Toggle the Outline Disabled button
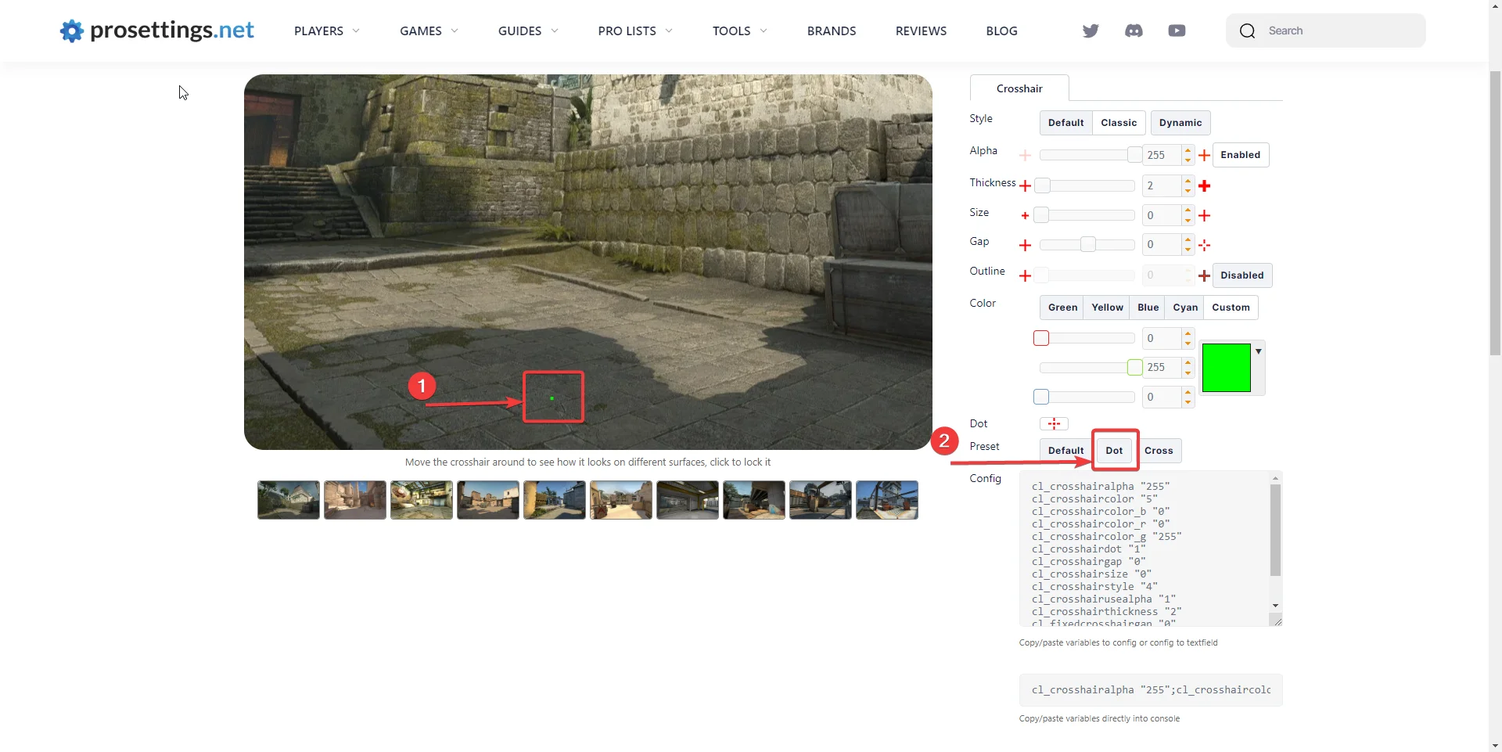Image resolution: width=1502 pixels, height=752 pixels. (x=1241, y=275)
